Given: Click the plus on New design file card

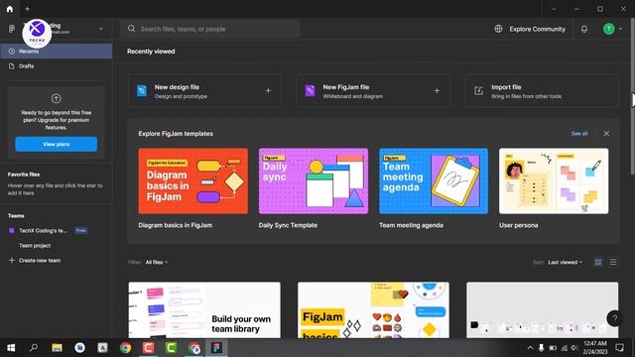Looking at the screenshot, I should pos(268,91).
